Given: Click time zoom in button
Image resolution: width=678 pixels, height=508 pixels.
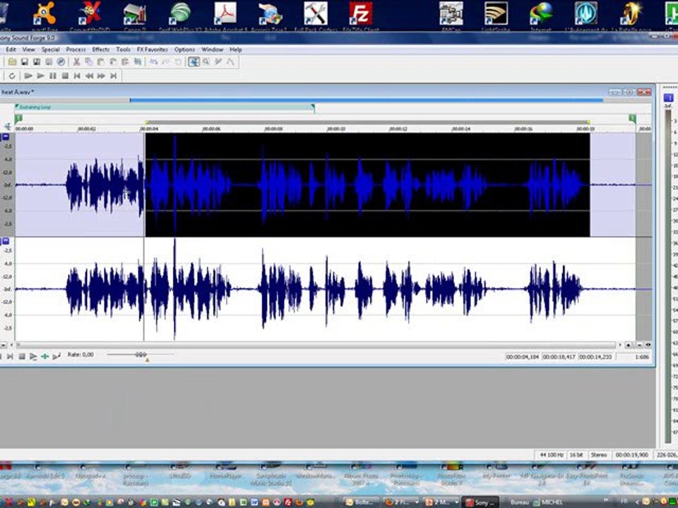Looking at the screenshot, I should tap(629, 345).
